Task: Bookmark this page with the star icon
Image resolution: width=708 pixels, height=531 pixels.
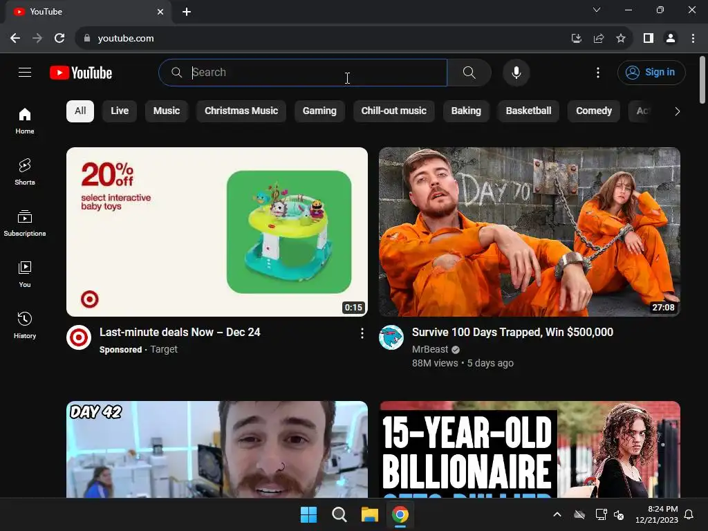Action: pyautogui.click(x=621, y=39)
